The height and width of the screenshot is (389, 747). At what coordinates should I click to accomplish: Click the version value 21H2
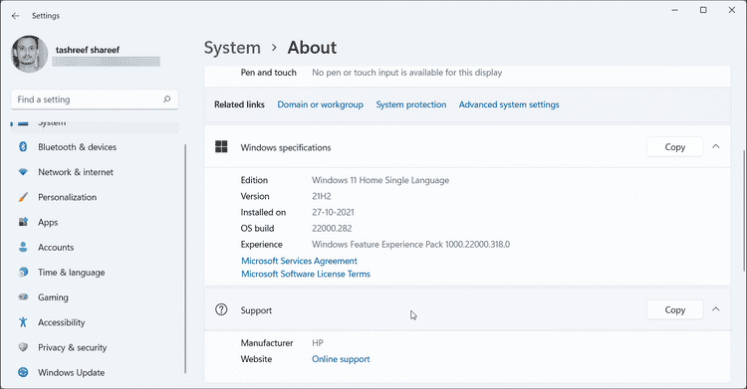tap(322, 196)
